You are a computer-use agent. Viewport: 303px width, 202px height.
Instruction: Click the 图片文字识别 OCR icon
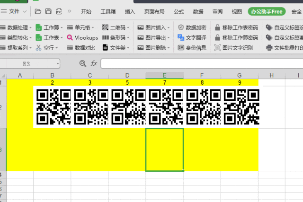217,47
